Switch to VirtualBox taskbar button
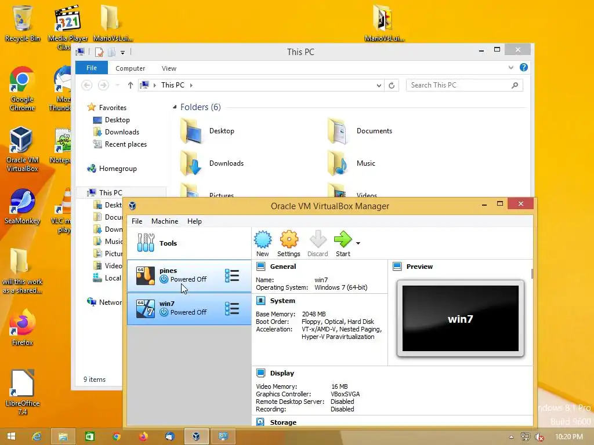The height and width of the screenshot is (445, 594). click(196, 436)
